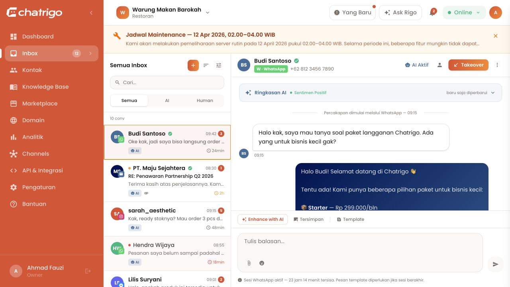The width and height of the screenshot is (510, 287).
Task: Create new conversation with plus button
Action: coord(193,65)
